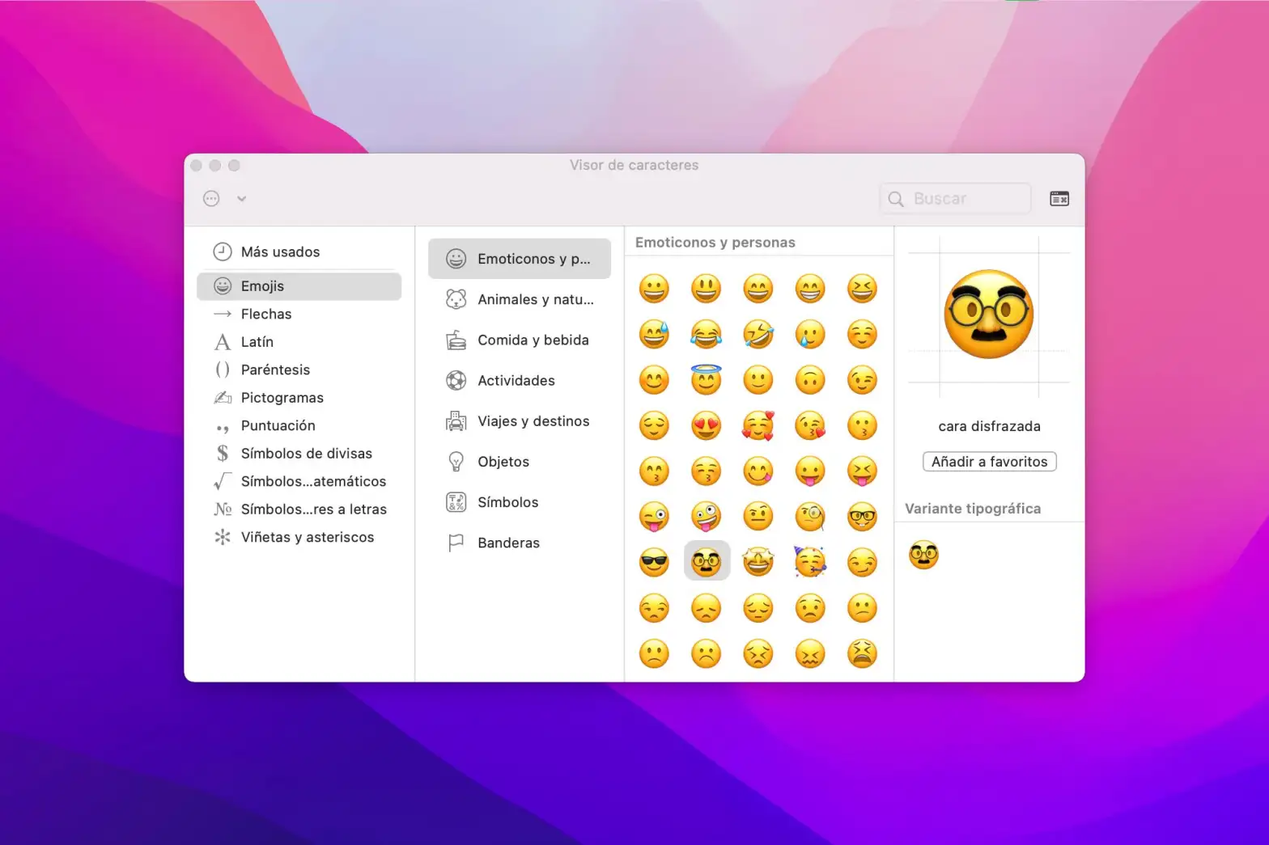Select the mathematical symbols category
Viewport: 1269px width, 845px height.
click(x=299, y=481)
